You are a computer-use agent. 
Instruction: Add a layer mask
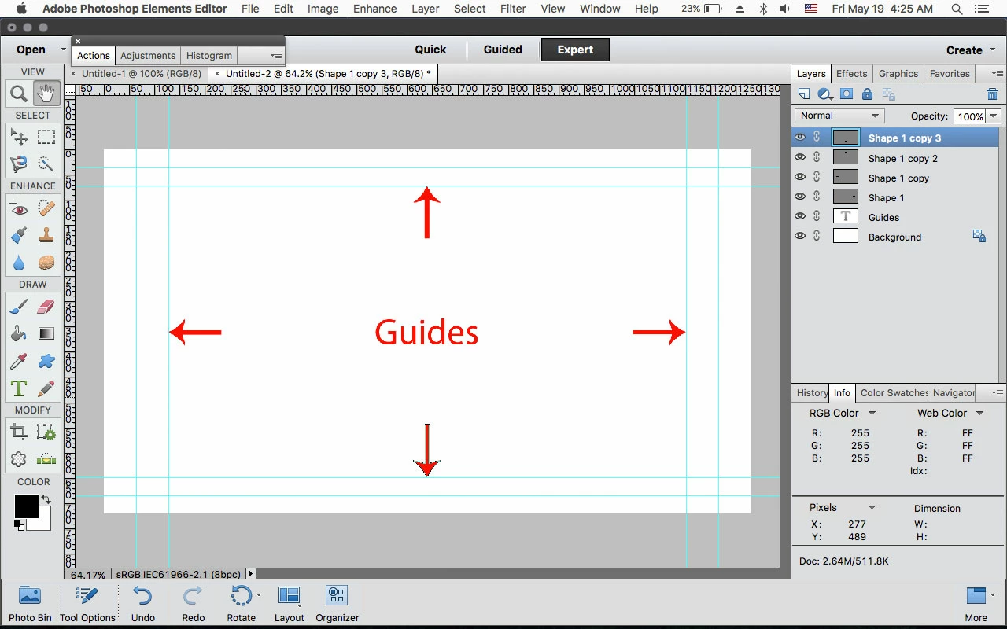pyautogui.click(x=847, y=94)
